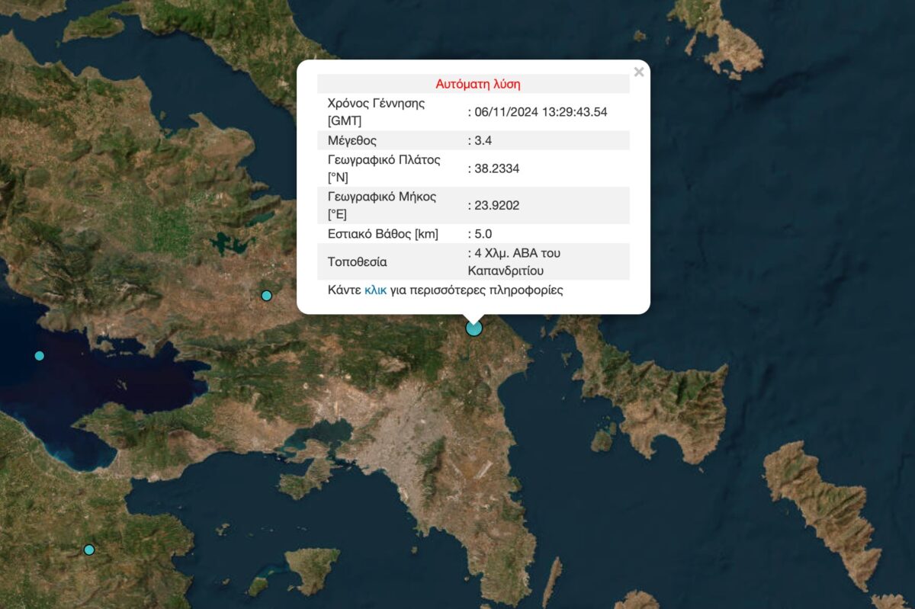This screenshot has height=609, width=915.
Task: Click the small cyan marker near Thebes area
Action: (x=266, y=295)
